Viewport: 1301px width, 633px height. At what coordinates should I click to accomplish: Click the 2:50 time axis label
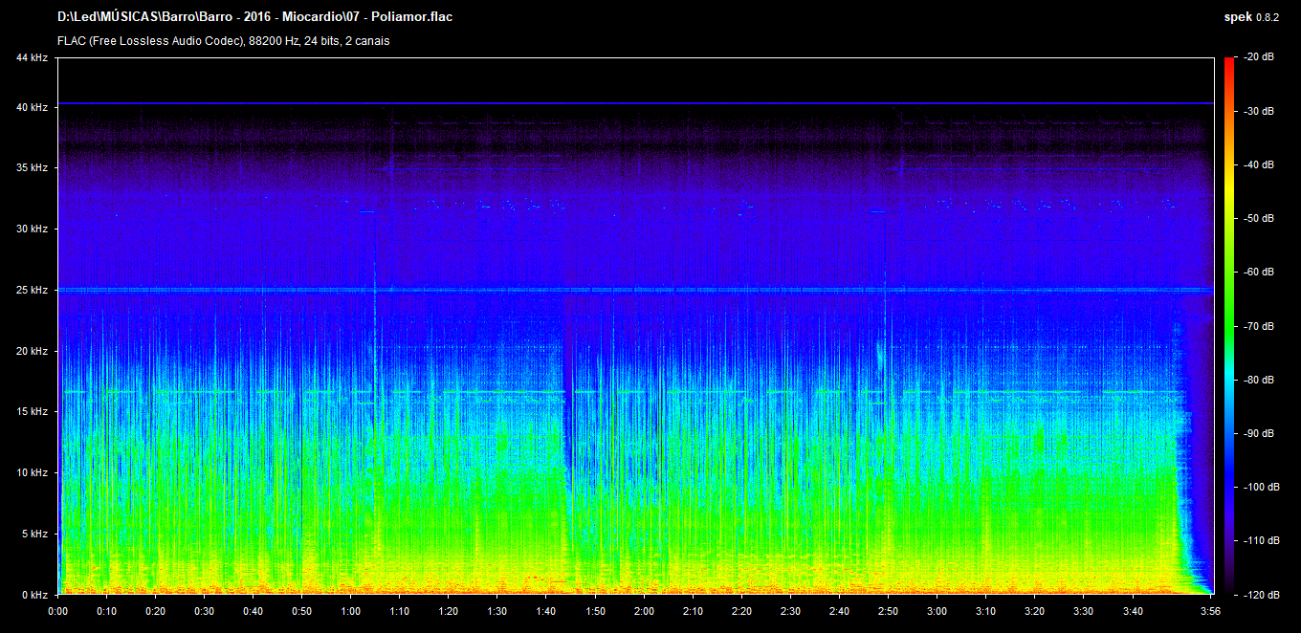(x=888, y=611)
